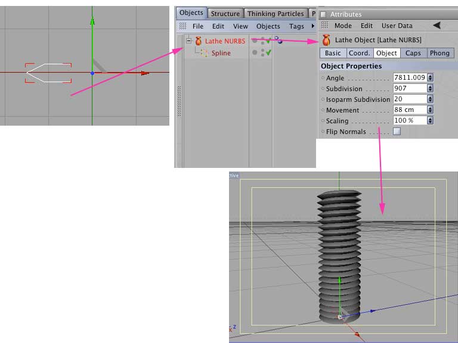Viewport: 458px width, 343px height.
Task: Click the Isoparm Subdivision stepper
Action: (430, 99)
